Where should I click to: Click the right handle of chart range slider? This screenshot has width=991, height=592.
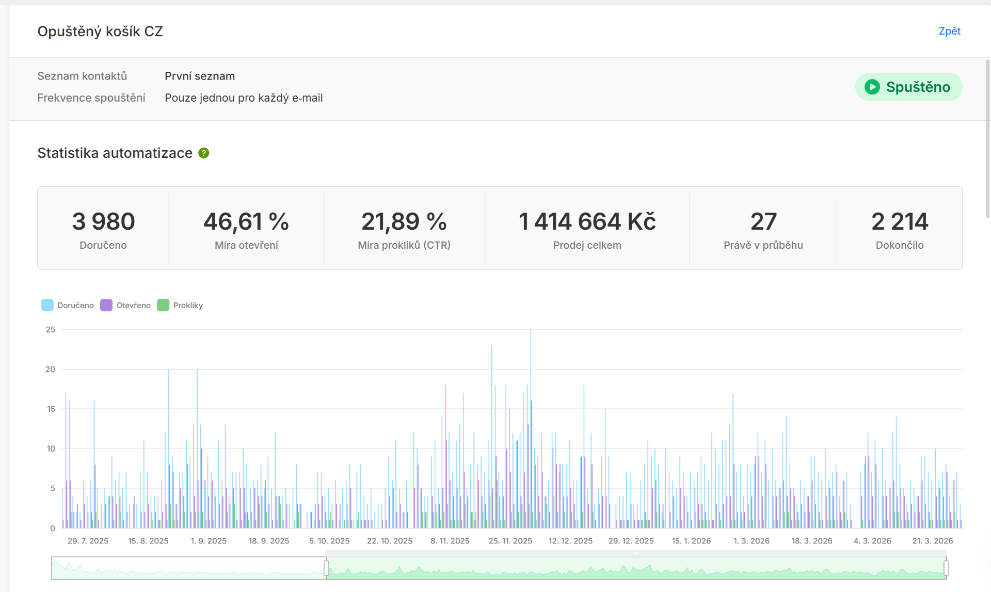[946, 568]
